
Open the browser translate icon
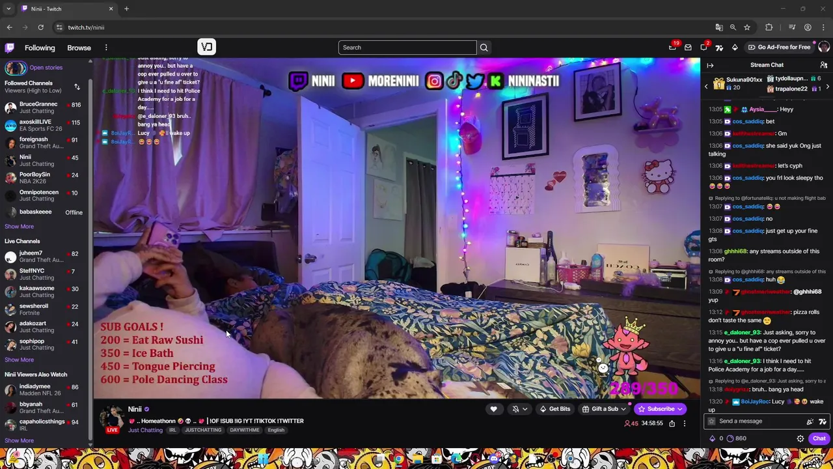(719, 27)
